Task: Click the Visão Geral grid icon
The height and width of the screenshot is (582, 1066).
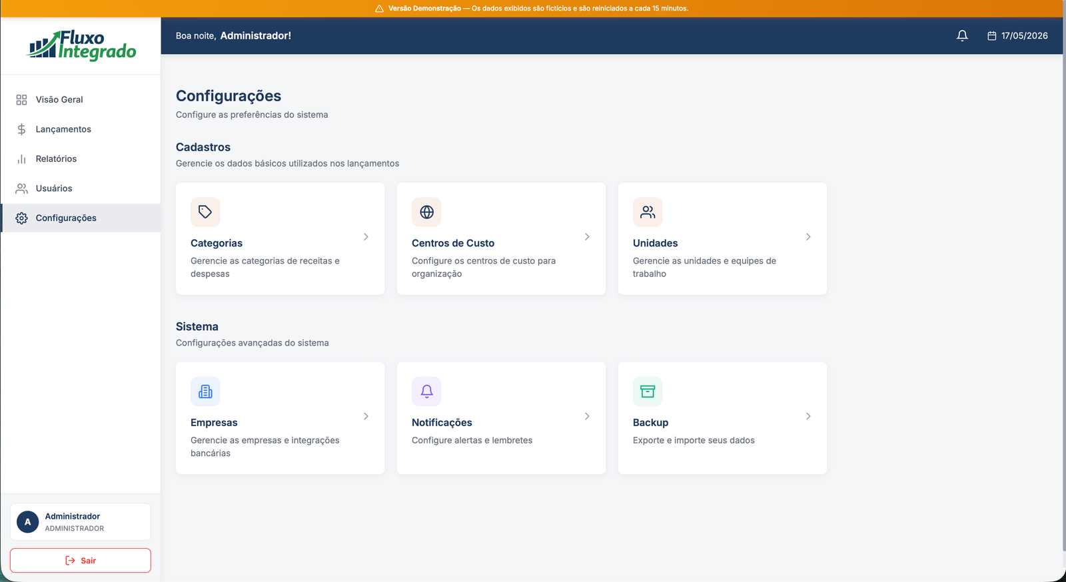Action: 21,100
